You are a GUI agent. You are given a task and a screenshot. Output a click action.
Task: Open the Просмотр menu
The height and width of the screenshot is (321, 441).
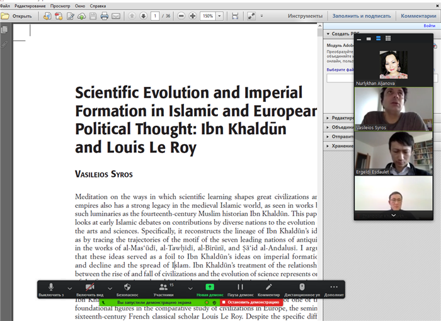[60, 5]
